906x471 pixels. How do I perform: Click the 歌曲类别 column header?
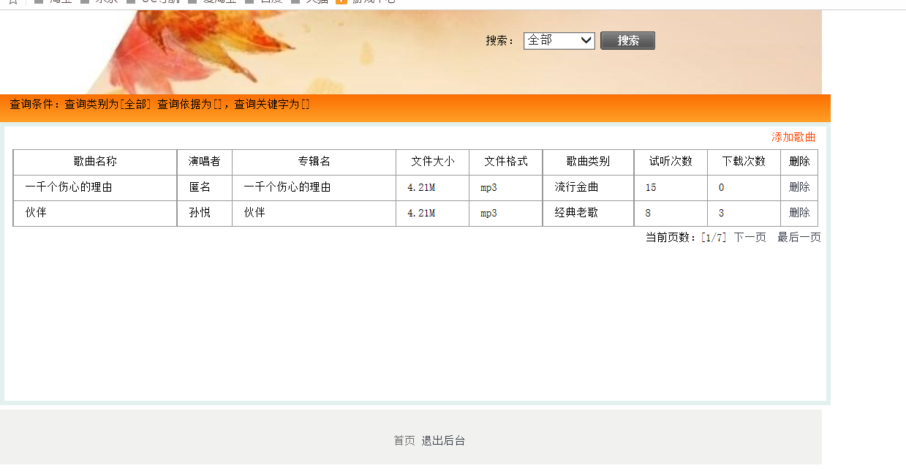588,162
